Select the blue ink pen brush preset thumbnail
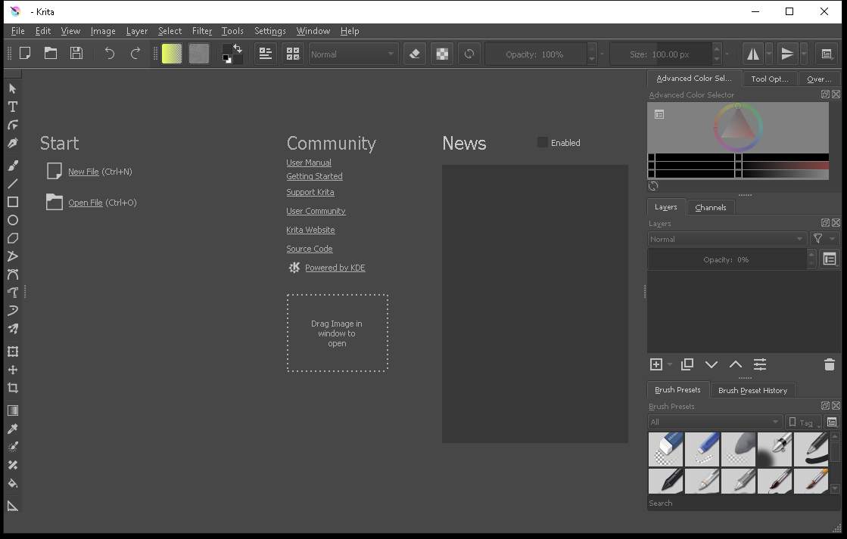The width and height of the screenshot is (847, 539). click(702, 448)
